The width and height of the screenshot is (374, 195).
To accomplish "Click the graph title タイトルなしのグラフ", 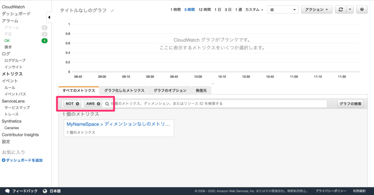I will [83, 10].
